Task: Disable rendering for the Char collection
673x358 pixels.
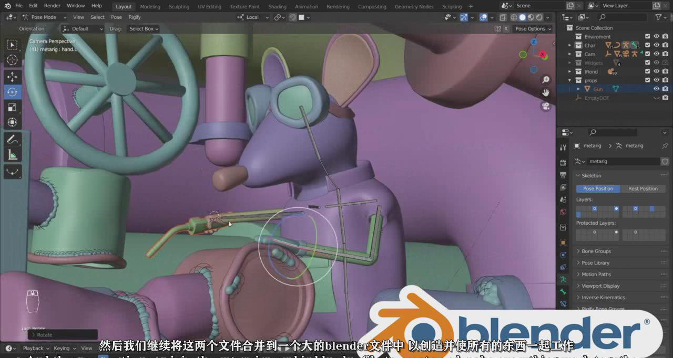Action: coord(666,45)
